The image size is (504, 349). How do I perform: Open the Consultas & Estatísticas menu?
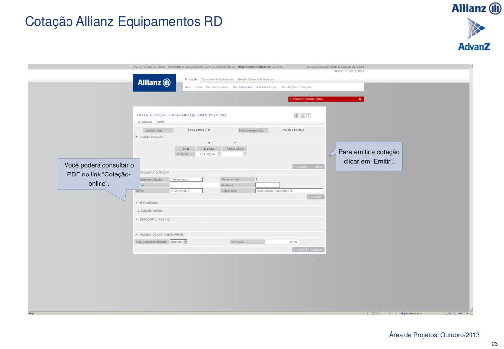218,79
